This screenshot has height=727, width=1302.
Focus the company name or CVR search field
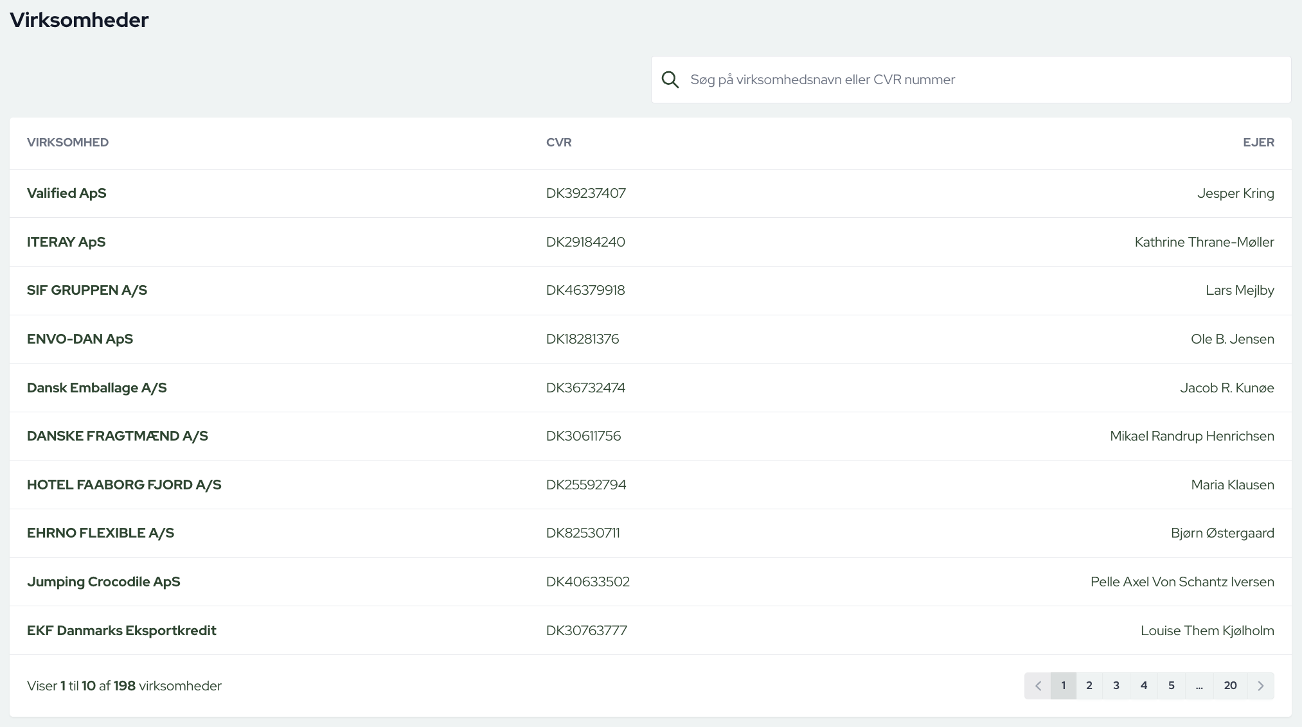click(x=983, y=80)
